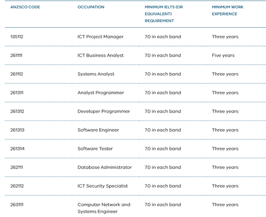Click IELTS requirement in Systems Analyst row
This screenshot has height=217, width=266.
(x=163, y=74)
